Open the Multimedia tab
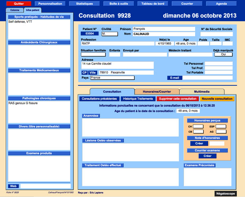 point(202,92)
